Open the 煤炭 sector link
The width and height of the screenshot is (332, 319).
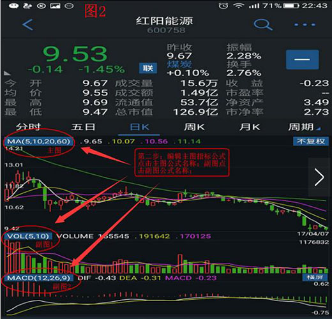tap(179, 64)
